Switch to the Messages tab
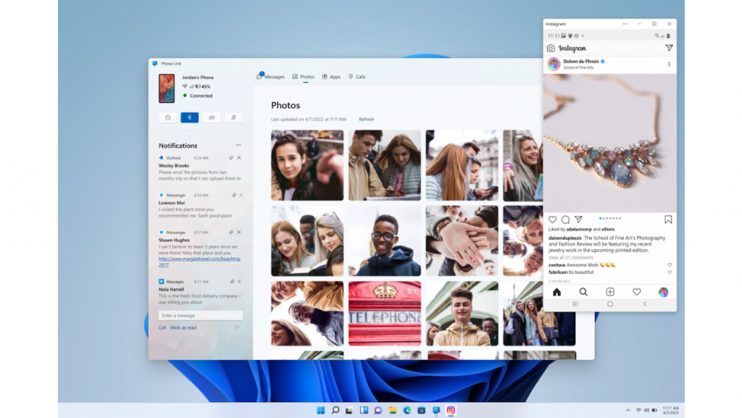Viewport: 742px width, 418px height. click(x=271, y=77)
